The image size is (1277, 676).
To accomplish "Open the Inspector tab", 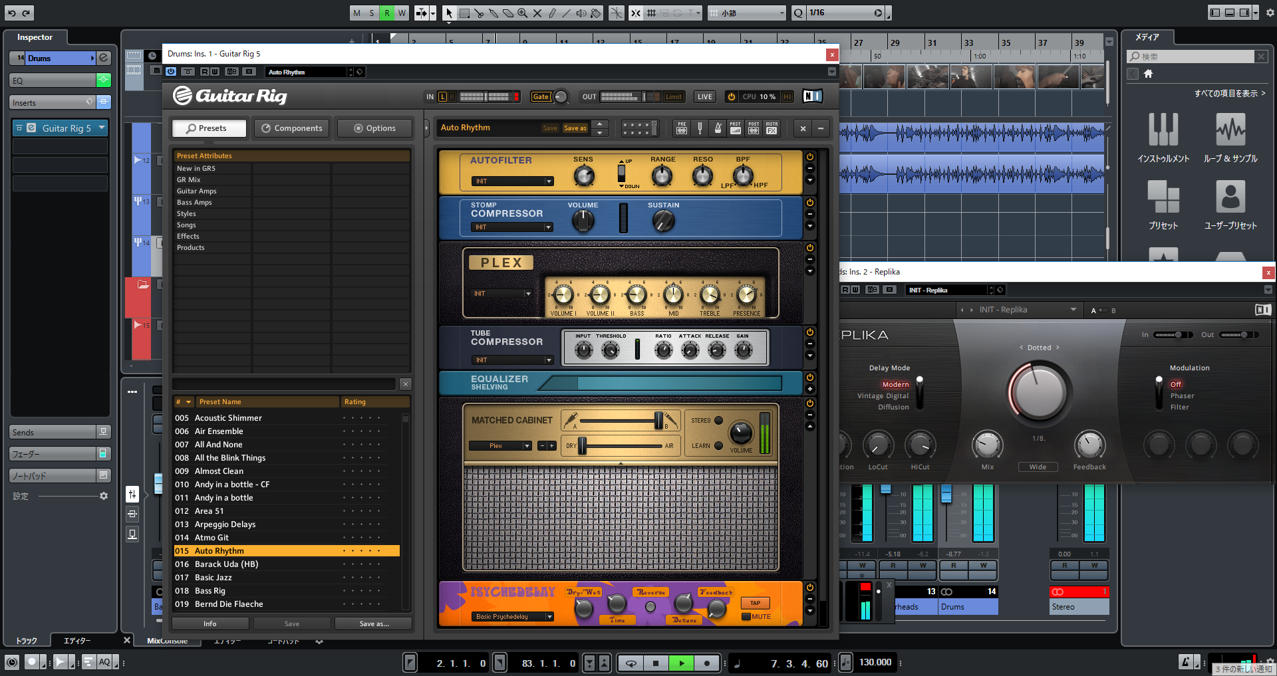I will tap(35, 37).
